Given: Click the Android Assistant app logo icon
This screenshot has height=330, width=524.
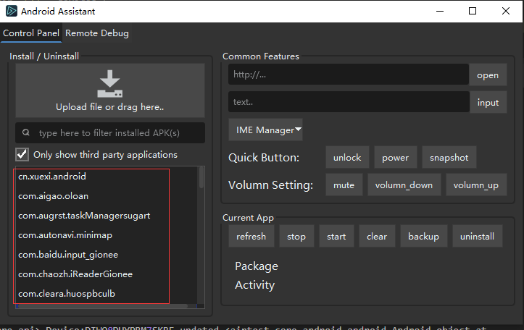Looking at the screenshot, I should click(10, 11).
